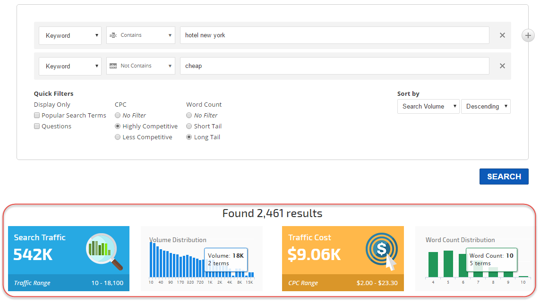Click the 'Contains' abc icon
The width and height of the screenshot is (540, 303).
point(113,35)
